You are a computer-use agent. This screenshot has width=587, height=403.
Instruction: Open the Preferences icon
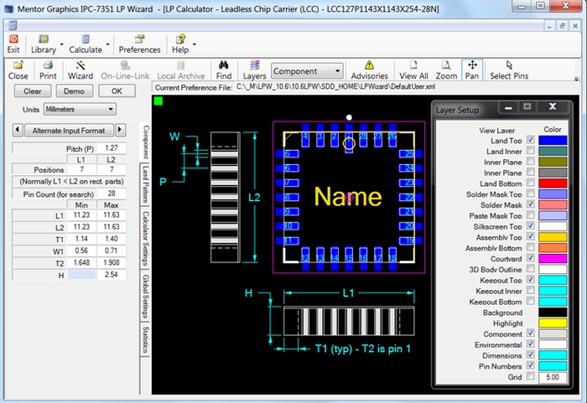139,39
